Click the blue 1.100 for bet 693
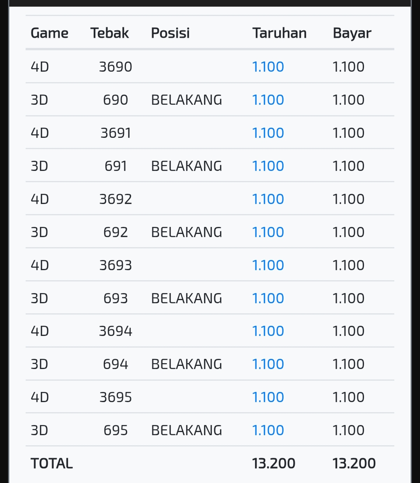The width and height of the screenshot is (420, 483). (268, 298)
